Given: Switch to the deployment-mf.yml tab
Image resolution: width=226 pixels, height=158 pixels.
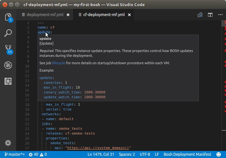Looking at the screenshot, I should tap(45, 15).
